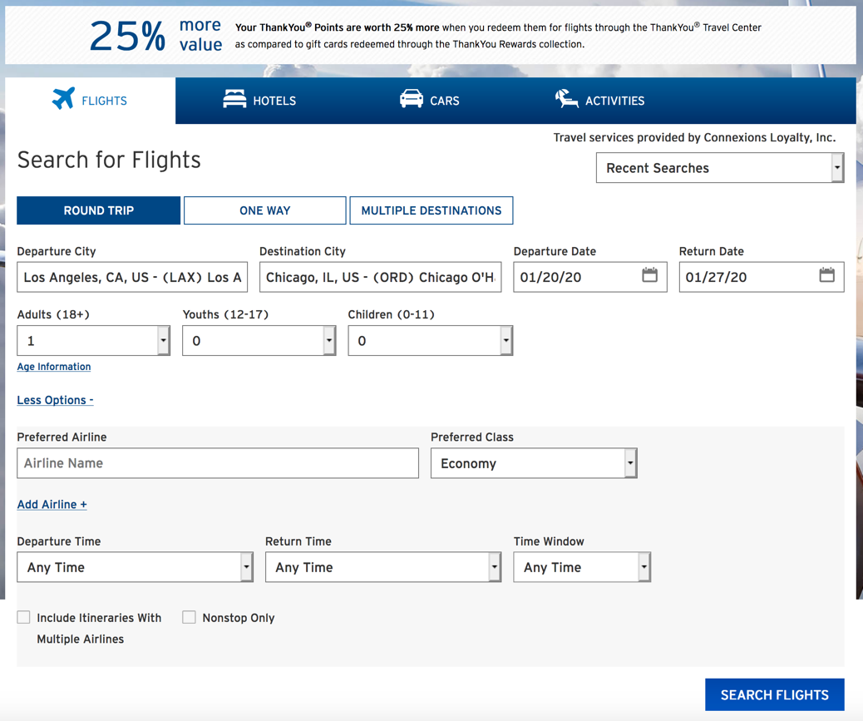863x721 pixels.
Task: Click the bed icon for Hotels
Action: point(234,98)
